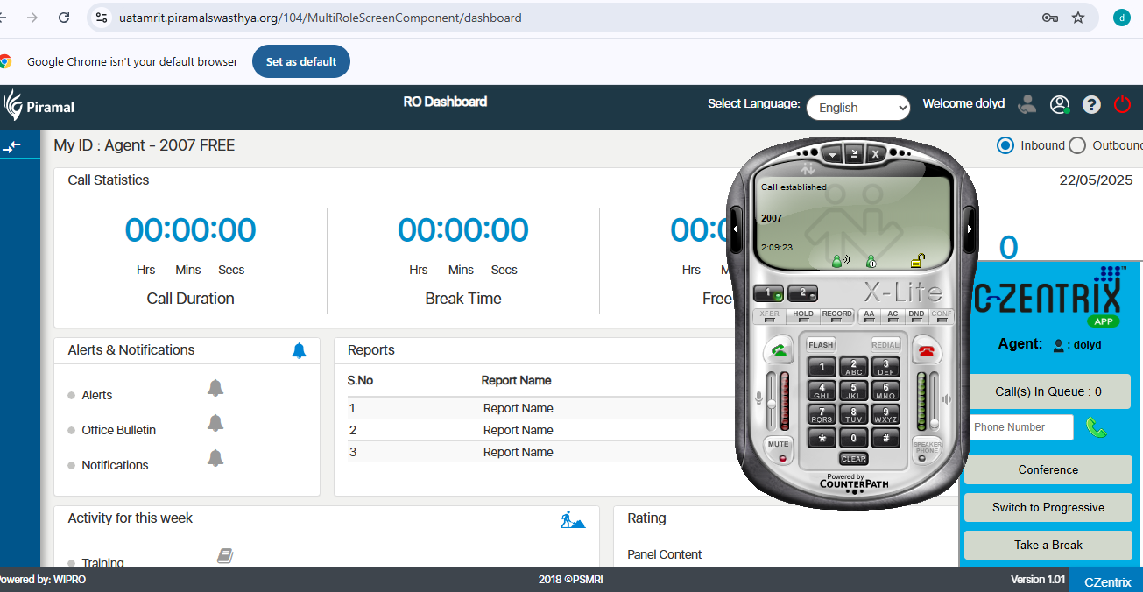Click Switch to Progressive button
Viewport: 1143px width, 592px height.
click(1048, 507)
